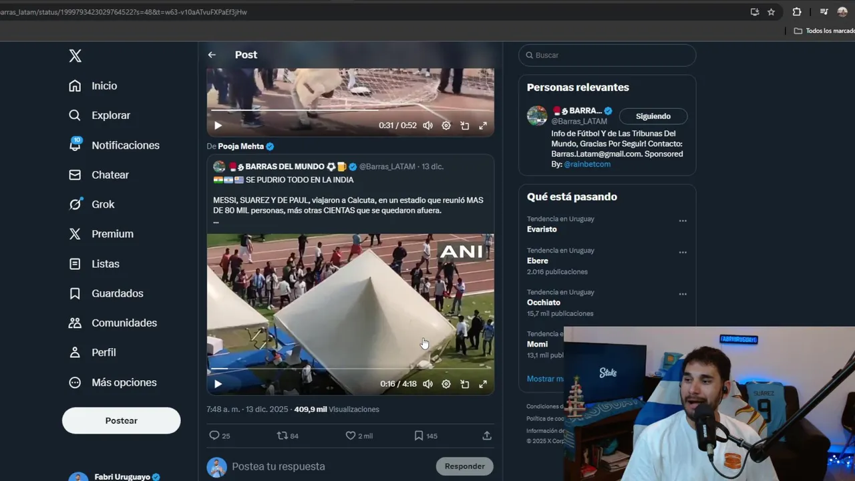Open Perfil page
Image resolution: width=855 pixels, height=481 pixels.
[x=93, y=352]
